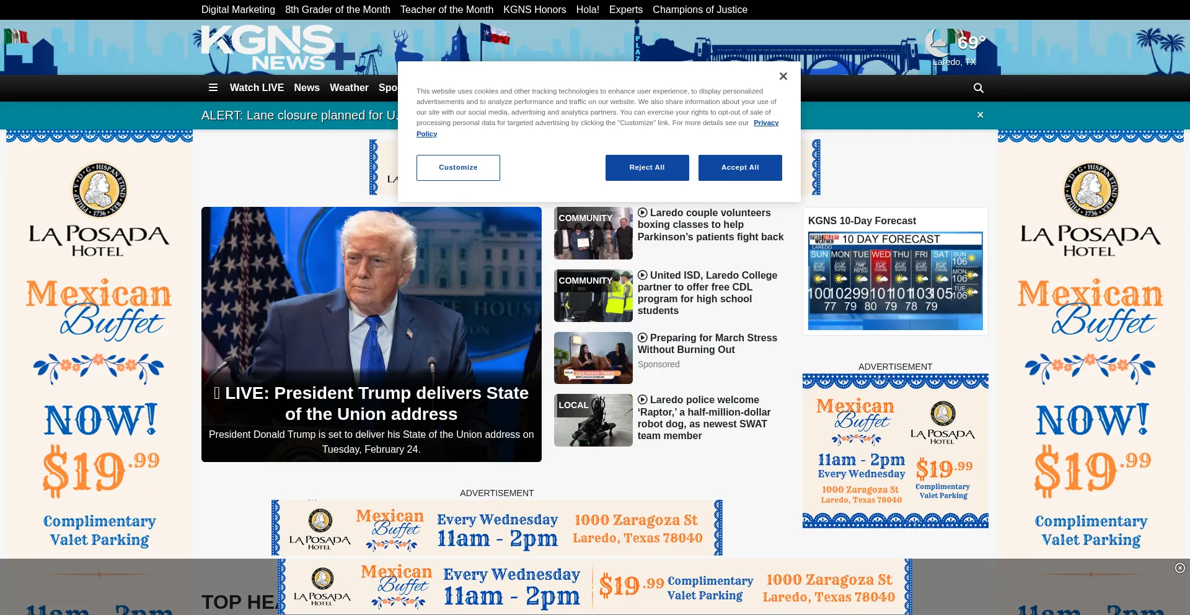This screenshot has width=1190, height=615.
Task: Play icon on boxing classes headline
Action: tap(643, 213)
